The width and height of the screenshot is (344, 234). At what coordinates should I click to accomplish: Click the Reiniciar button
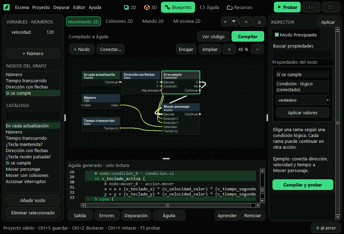click(x=253, y=215)
